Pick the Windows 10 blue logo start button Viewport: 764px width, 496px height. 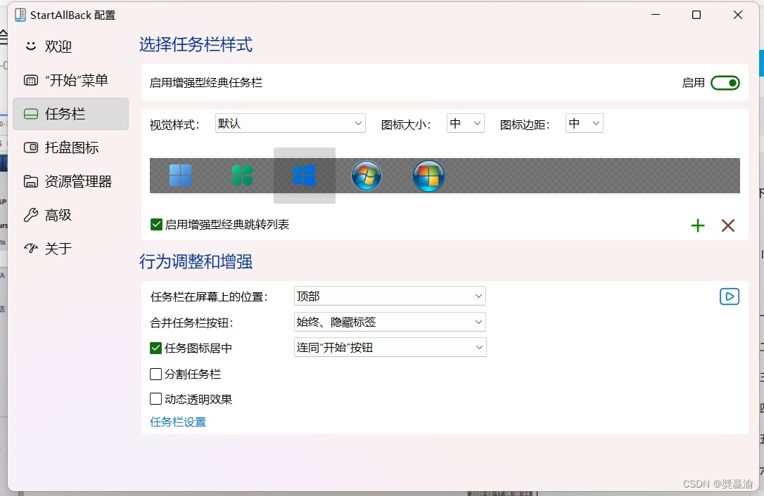304,175
